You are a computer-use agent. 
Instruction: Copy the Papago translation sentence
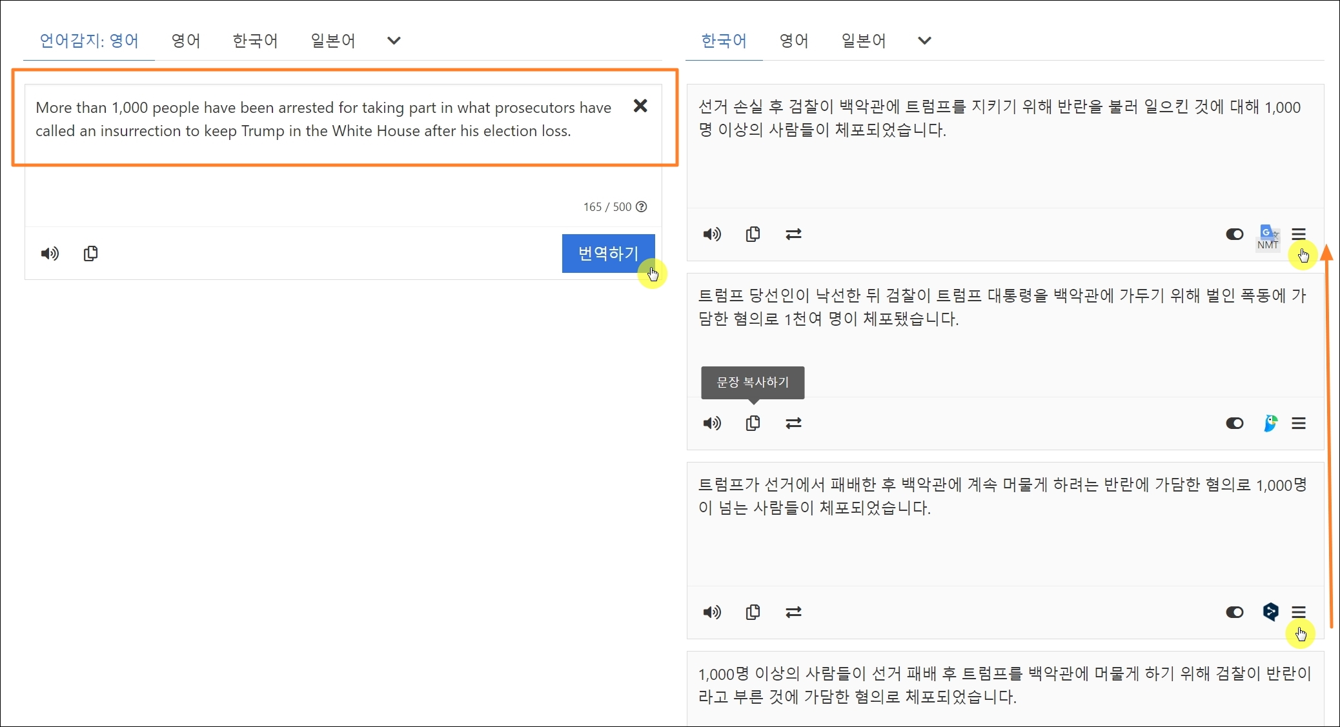[x=753, y=423]
